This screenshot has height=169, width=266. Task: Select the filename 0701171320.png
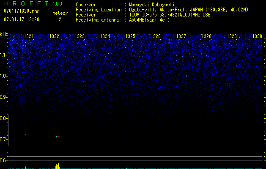pos(22,11)
